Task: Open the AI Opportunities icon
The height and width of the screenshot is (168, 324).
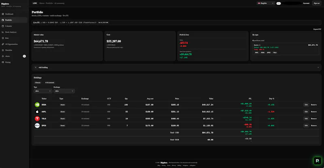Action: (x=3, y=44)
